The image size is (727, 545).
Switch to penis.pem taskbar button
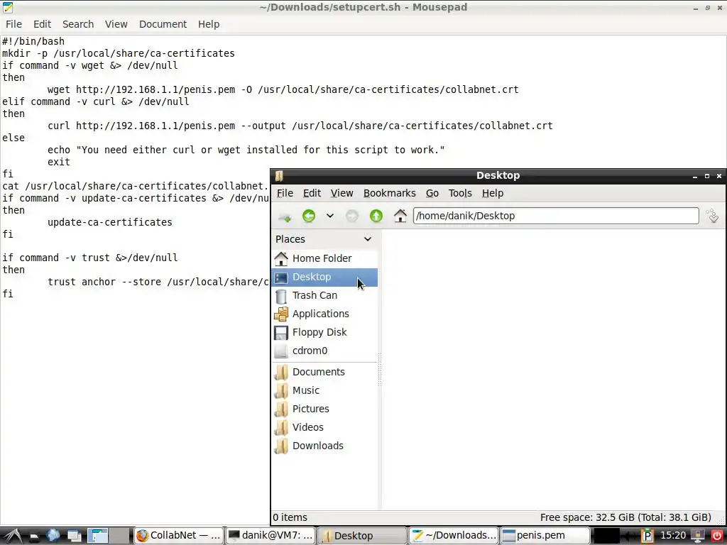point(545,536)
